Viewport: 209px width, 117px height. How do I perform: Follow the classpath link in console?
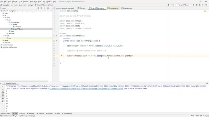86,88
